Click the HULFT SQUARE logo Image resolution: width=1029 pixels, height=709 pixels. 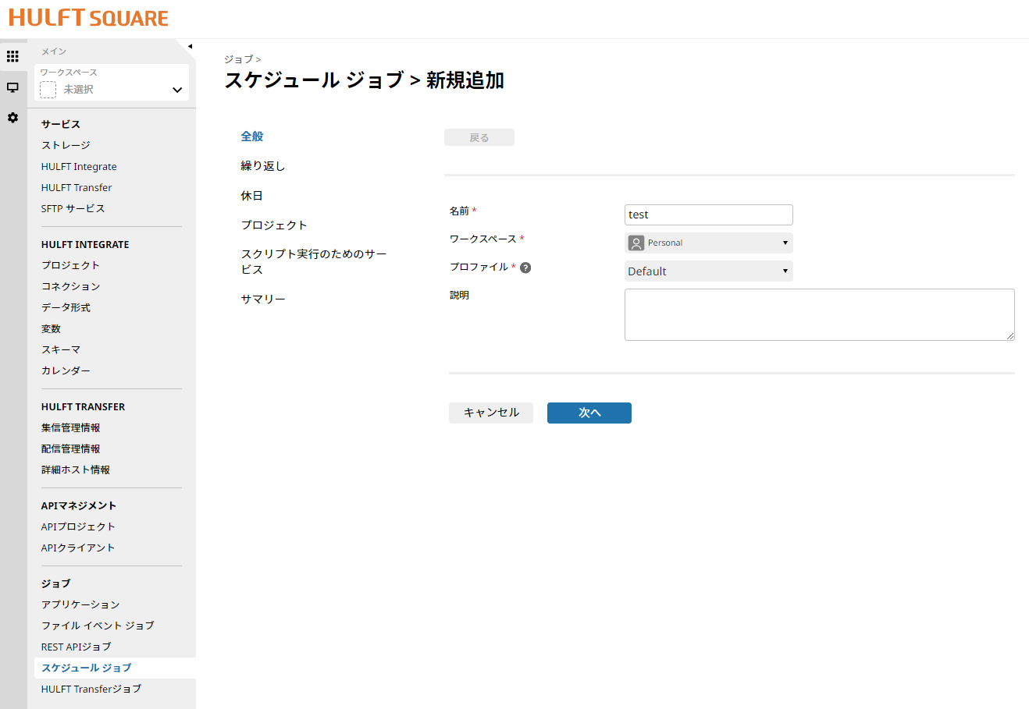click(88, 18)
